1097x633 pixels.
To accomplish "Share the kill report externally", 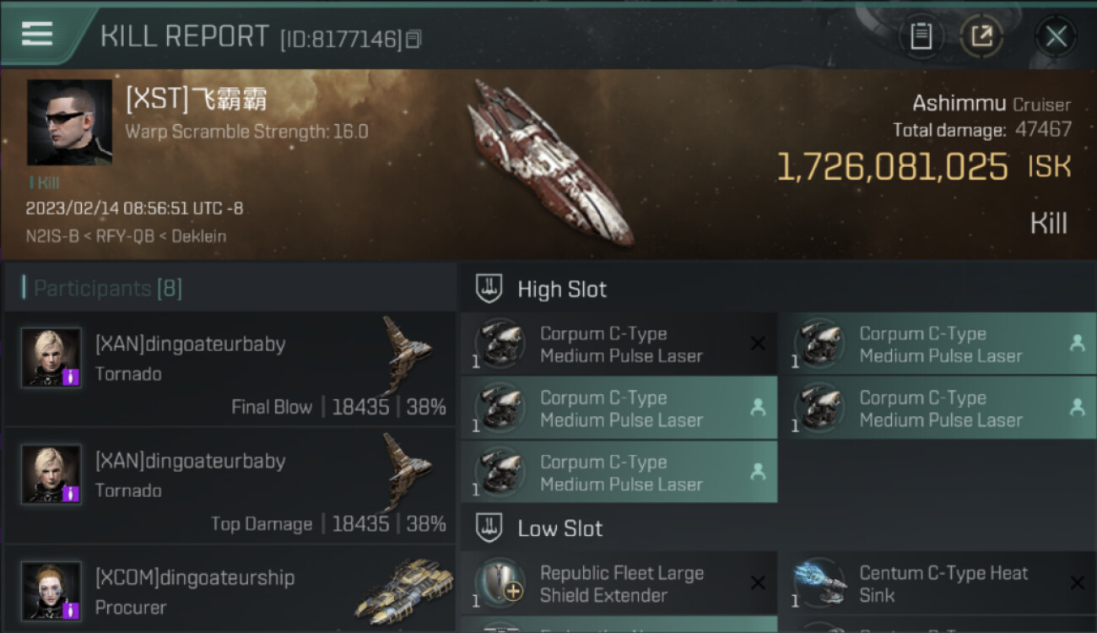I will pos(982,36).
